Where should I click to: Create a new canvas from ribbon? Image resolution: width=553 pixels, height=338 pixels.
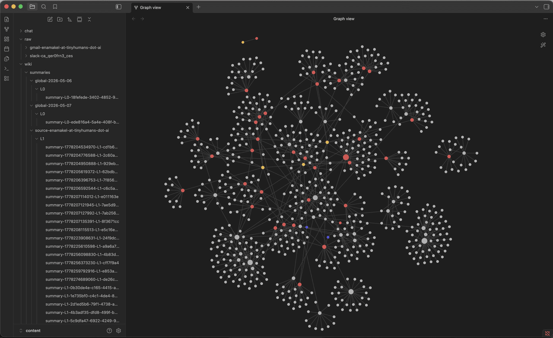tap(6, 39)
